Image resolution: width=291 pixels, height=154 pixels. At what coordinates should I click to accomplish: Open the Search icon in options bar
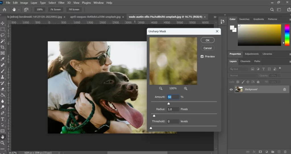coord(272,10)
